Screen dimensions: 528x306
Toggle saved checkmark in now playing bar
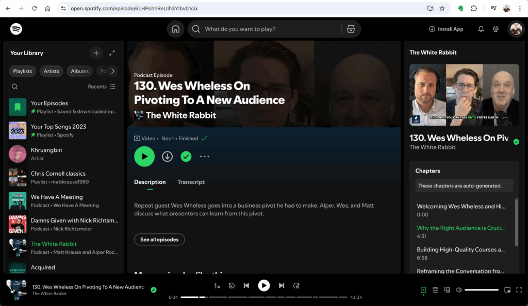coord(153,290)
